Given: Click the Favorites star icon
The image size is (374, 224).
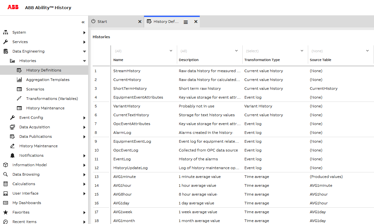Looking at the screenshot, I should pyautogui.click(x=6, y=212).
